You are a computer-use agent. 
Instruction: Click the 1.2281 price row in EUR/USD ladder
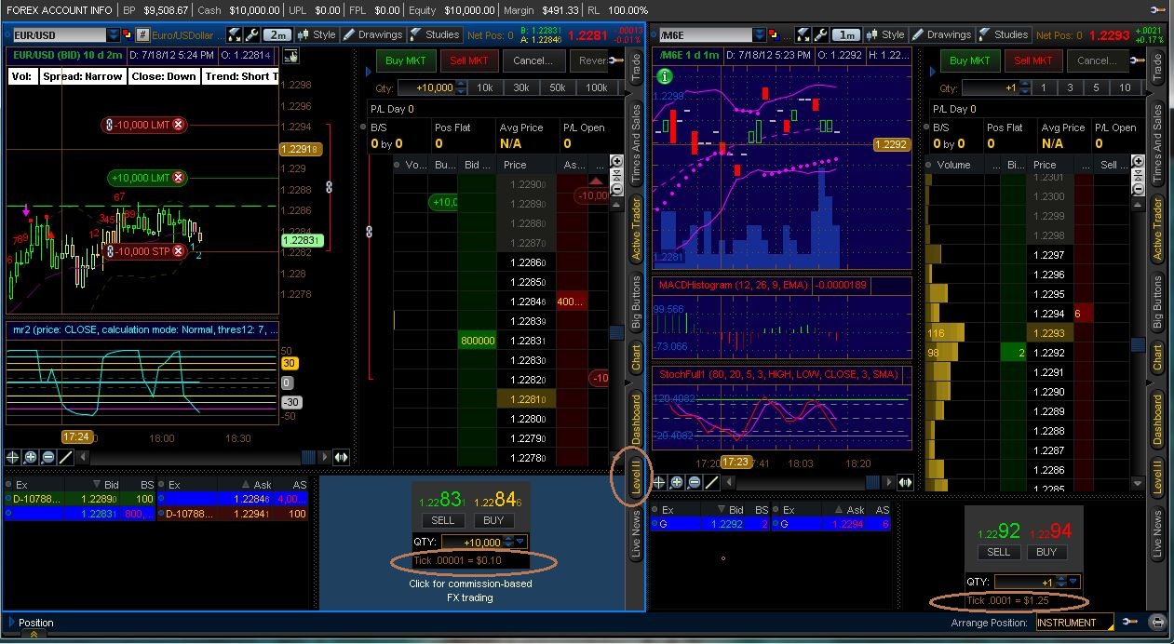tap(527, 399)
